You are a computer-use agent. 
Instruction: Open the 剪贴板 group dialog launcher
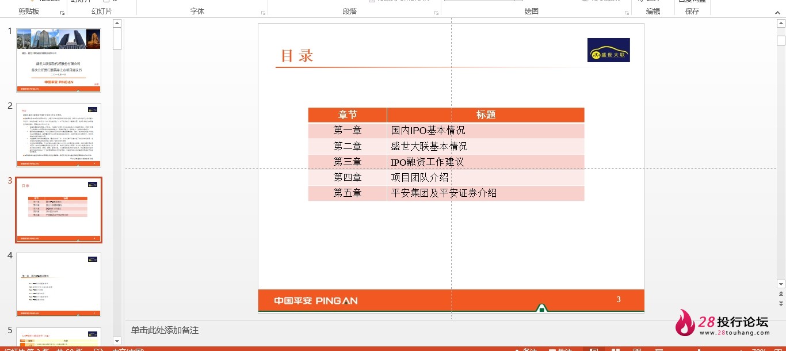pyautogui.click(x=62, y=12)
